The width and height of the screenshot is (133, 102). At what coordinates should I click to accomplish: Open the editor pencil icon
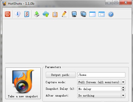click(x=64, y=14)
